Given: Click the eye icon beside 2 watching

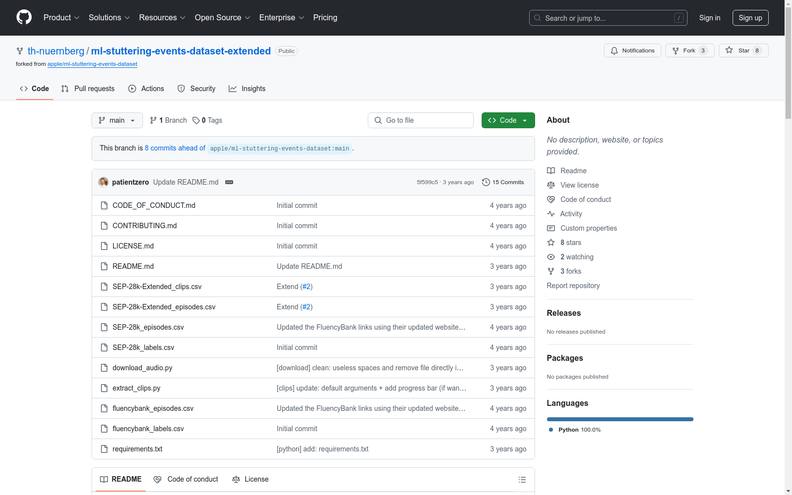Looking at the screenshot, I should tap(551, 257).
